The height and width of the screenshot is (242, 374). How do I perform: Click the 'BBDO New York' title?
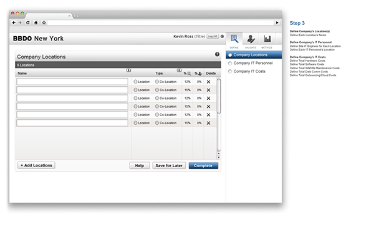39,39
